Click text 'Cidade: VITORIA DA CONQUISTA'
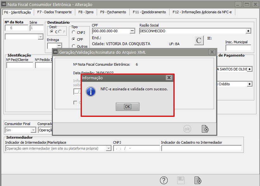Image resolution: width=260 pixels, height=186 pixels. coord(121,44)
